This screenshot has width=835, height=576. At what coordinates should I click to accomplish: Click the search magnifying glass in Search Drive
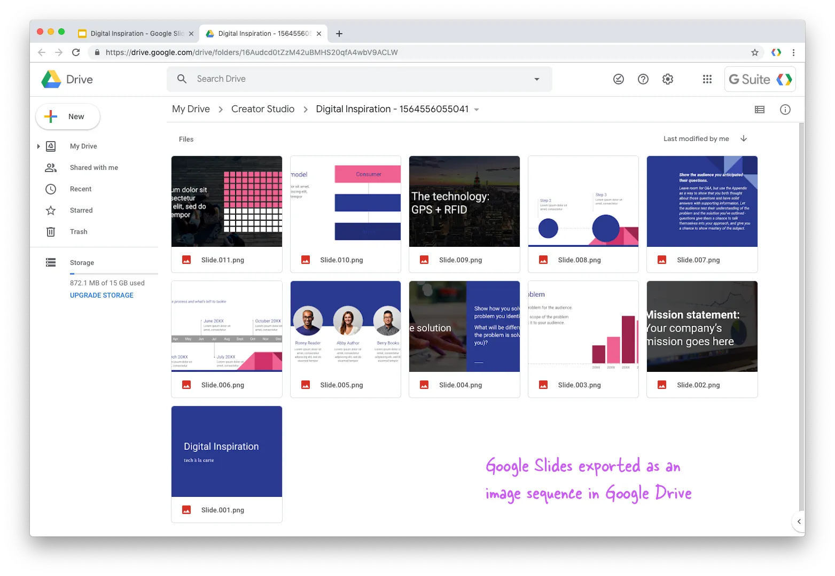point(182,79)
